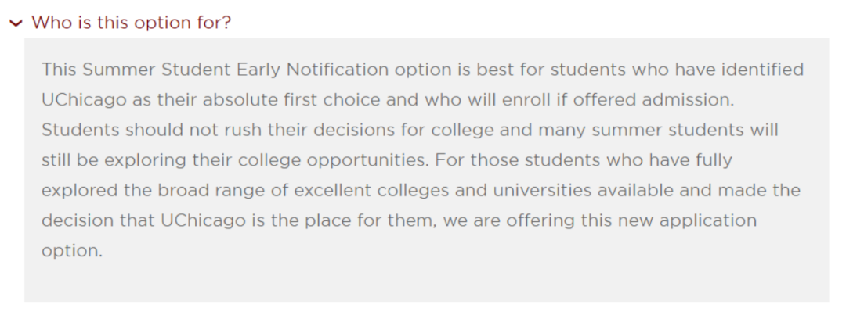Click the opening word "This" of the paragraph
This screenshot has width=846, height=315.
click(59, 70)
